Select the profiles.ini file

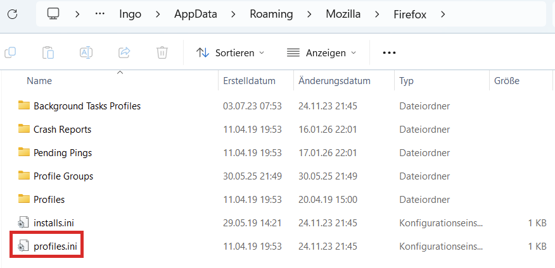55,246
